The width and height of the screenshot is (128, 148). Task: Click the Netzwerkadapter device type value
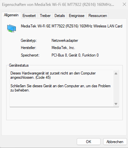coord(65,41)
